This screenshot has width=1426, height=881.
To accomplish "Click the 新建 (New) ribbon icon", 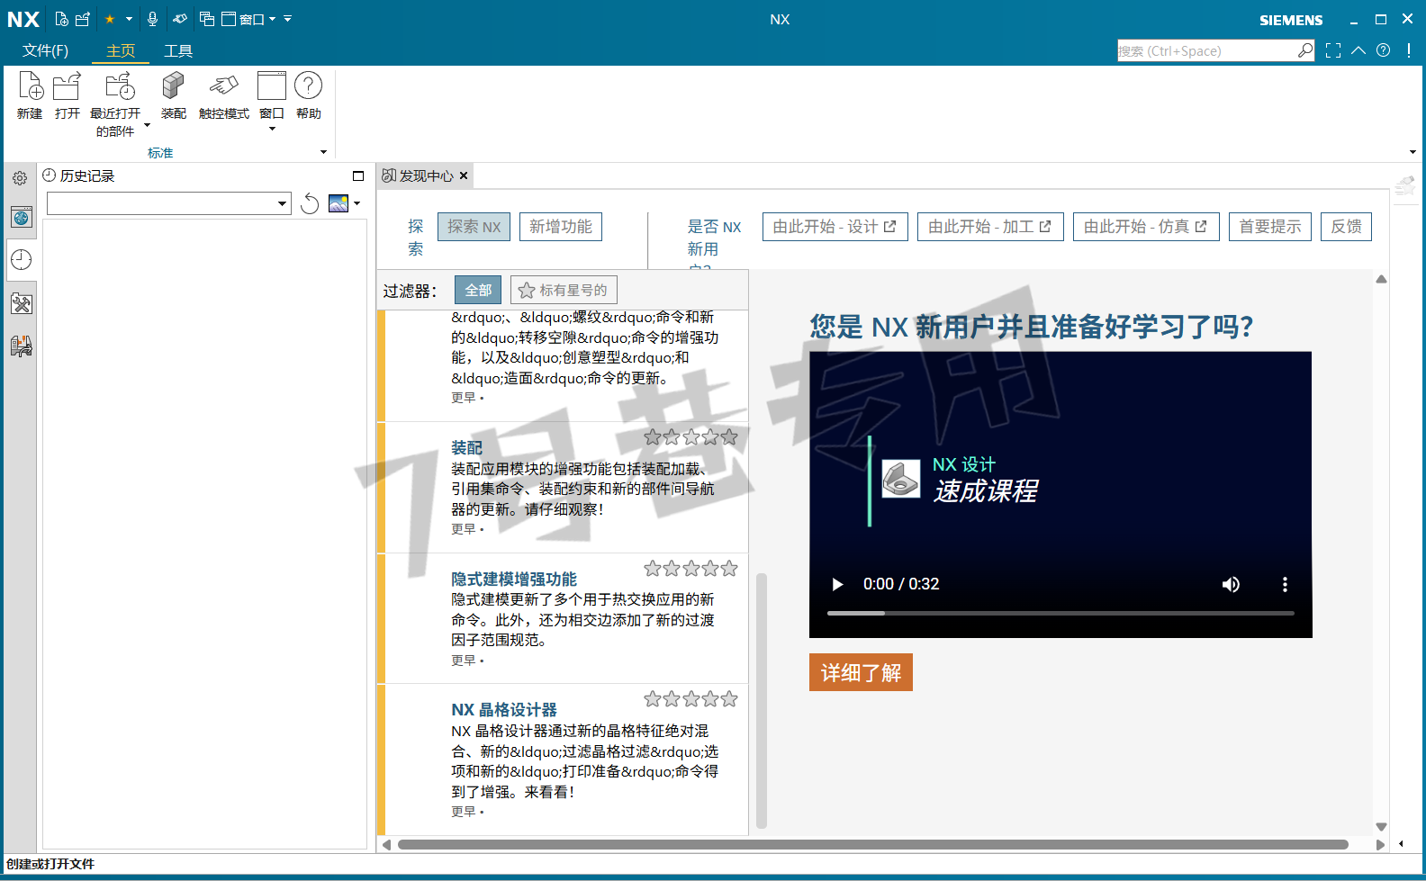I will 30,94.
